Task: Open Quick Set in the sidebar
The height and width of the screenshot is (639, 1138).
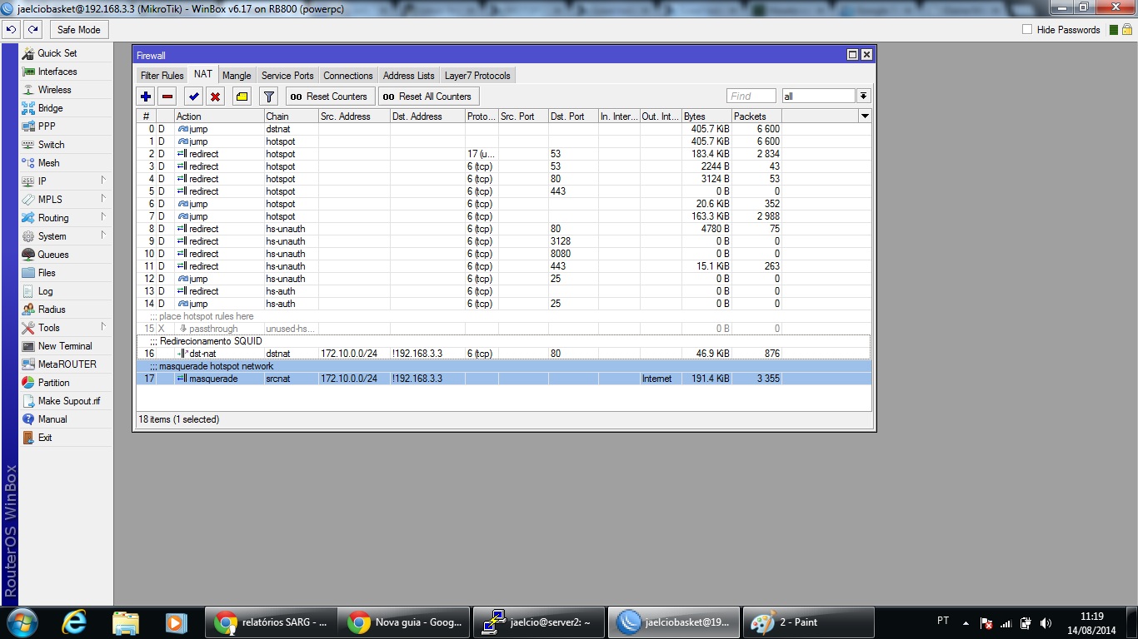Action: [x=66, y=53]
